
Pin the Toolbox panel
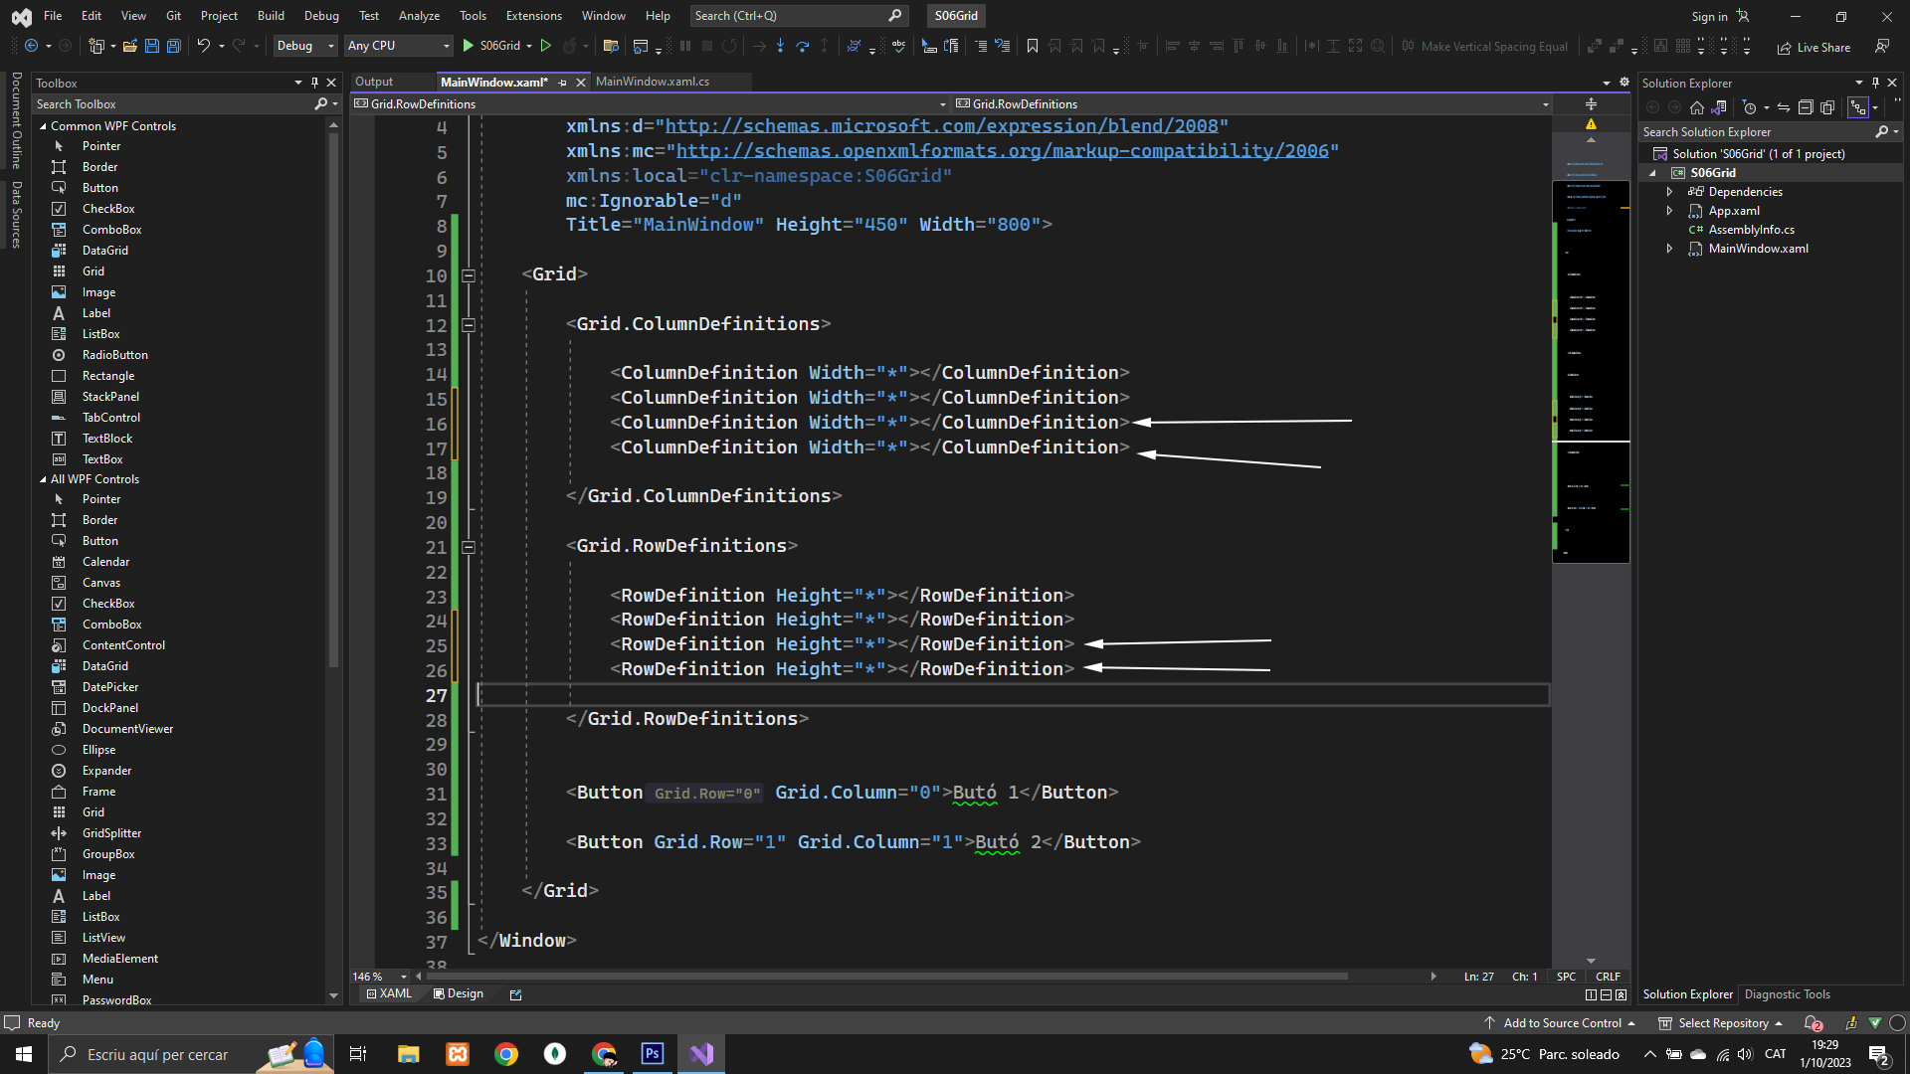314,83
